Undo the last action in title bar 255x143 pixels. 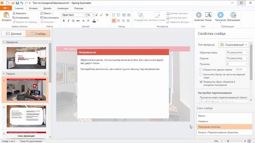[22, 3]
